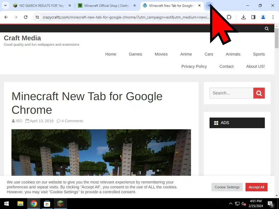Click the network status tray icon
Screen dimensions: 279x209
coord(237,204)
